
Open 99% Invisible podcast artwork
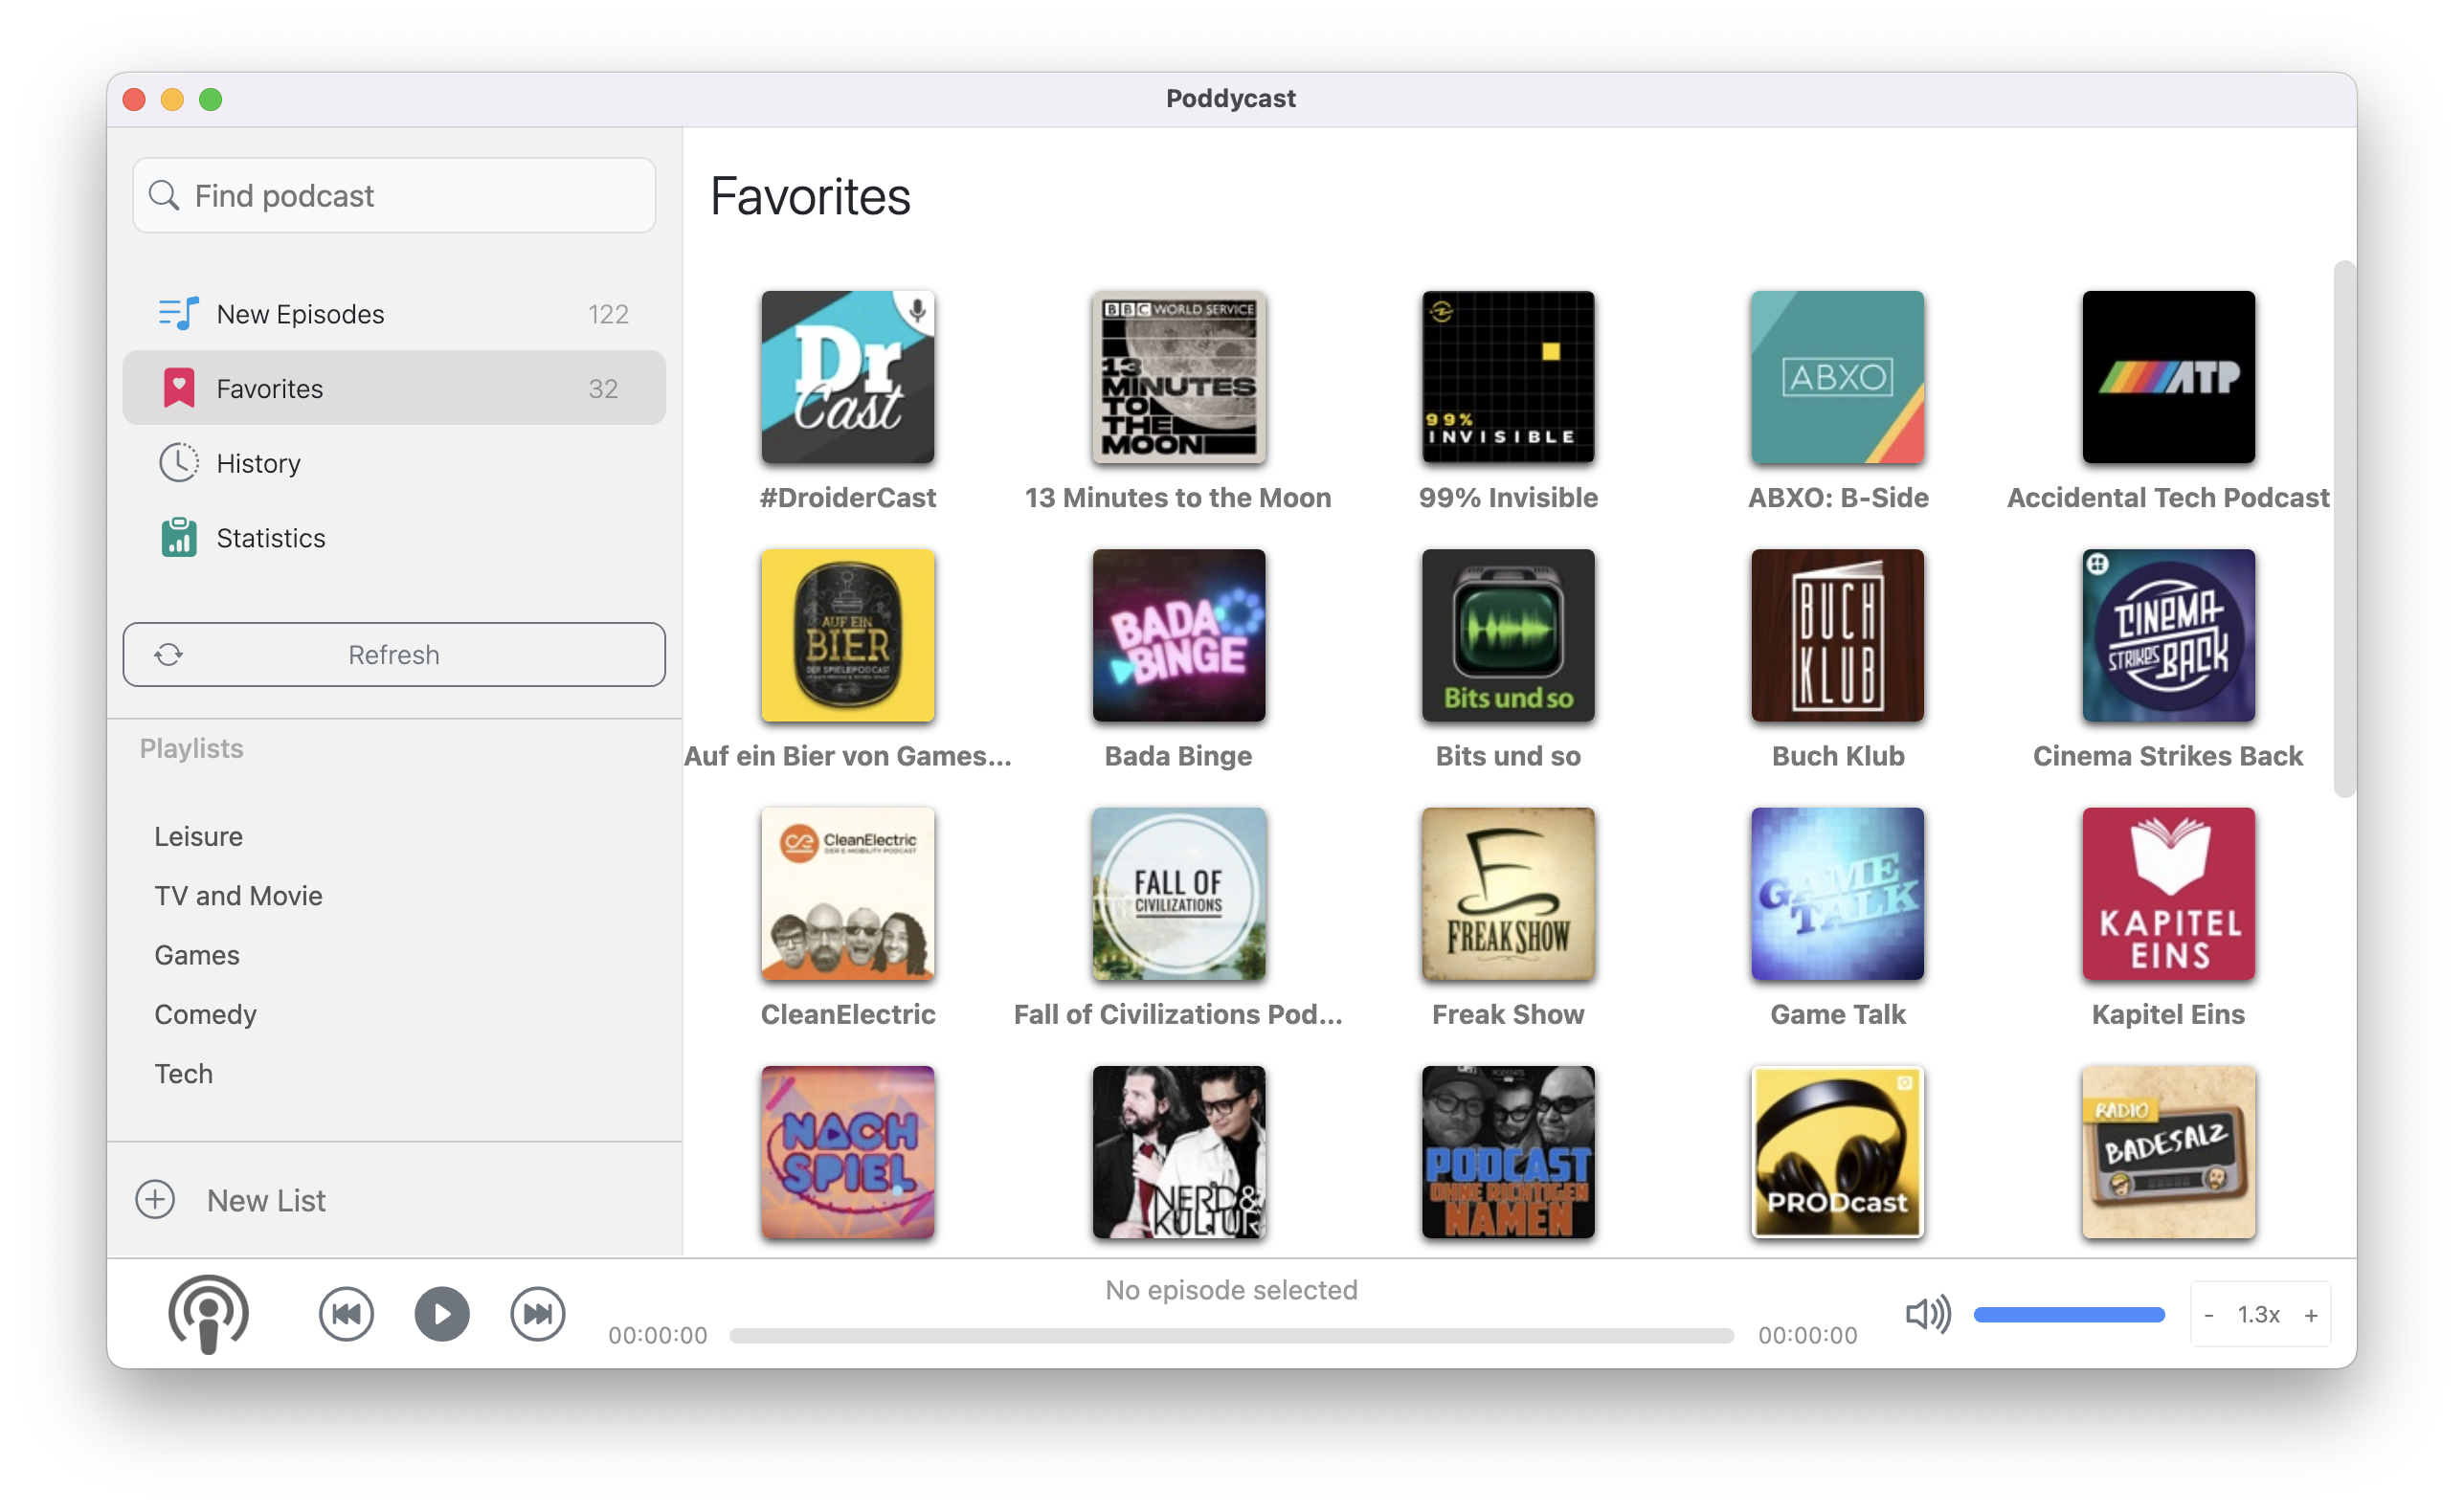1508,377
